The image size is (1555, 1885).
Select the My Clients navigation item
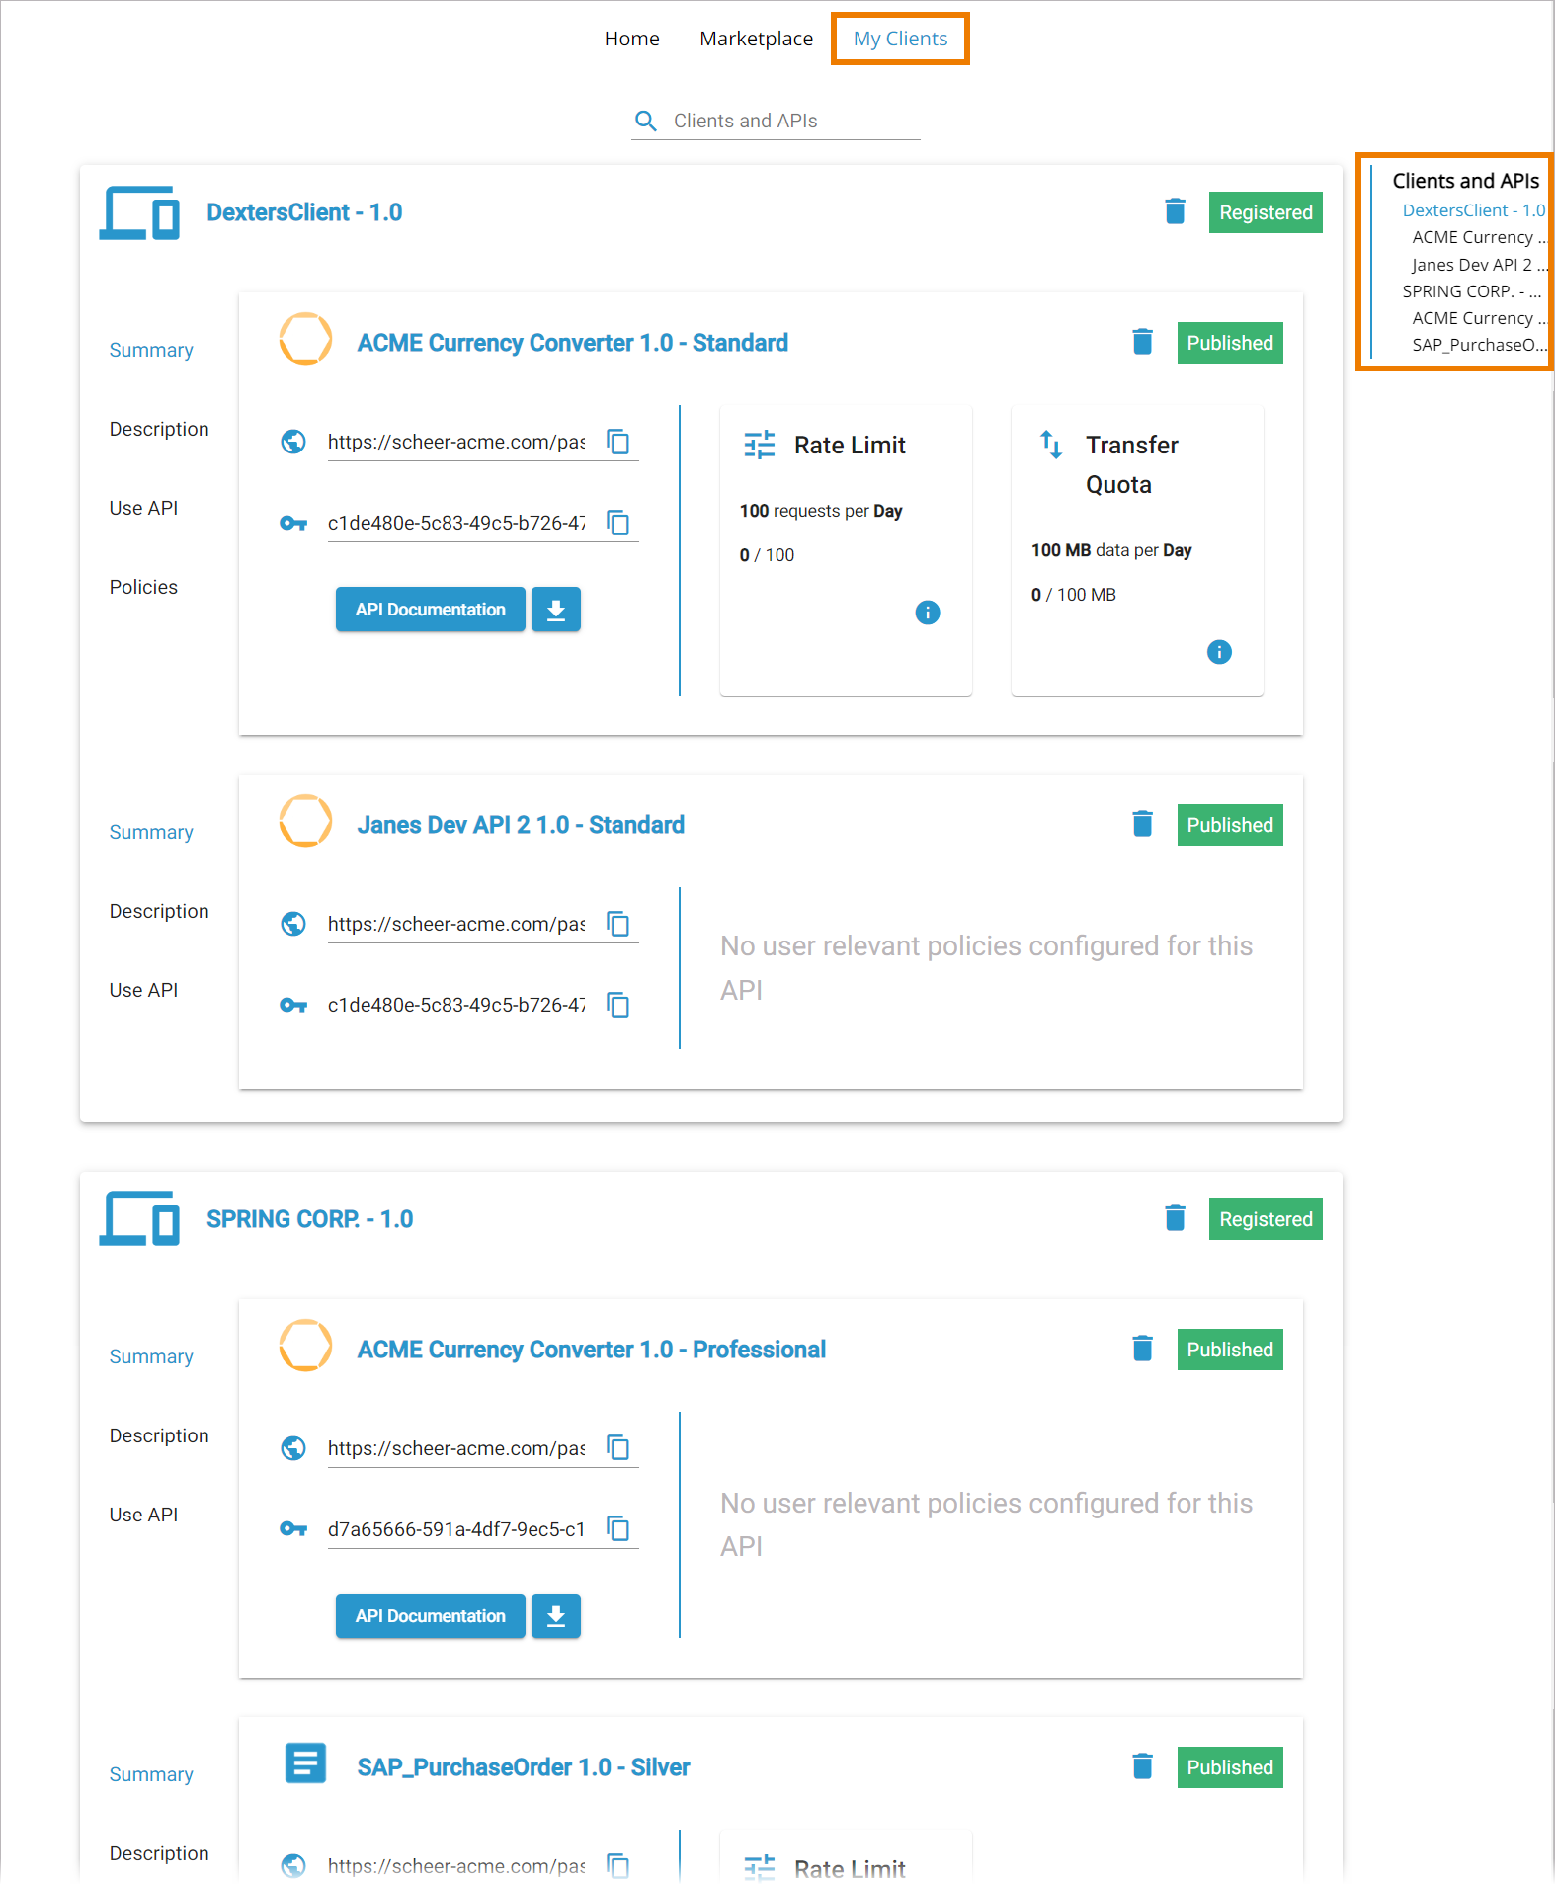click(901, 39)
